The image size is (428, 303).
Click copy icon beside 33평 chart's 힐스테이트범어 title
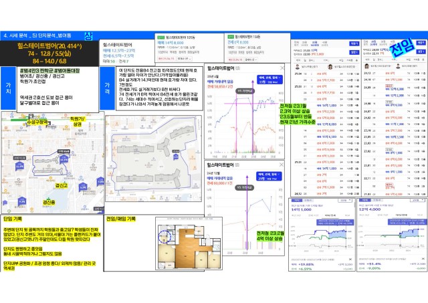tap(237, 68)
